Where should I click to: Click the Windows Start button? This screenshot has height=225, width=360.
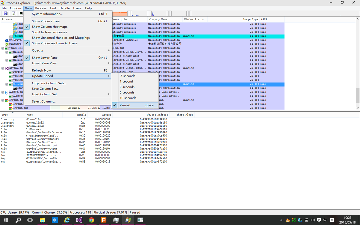pos(6,220)
